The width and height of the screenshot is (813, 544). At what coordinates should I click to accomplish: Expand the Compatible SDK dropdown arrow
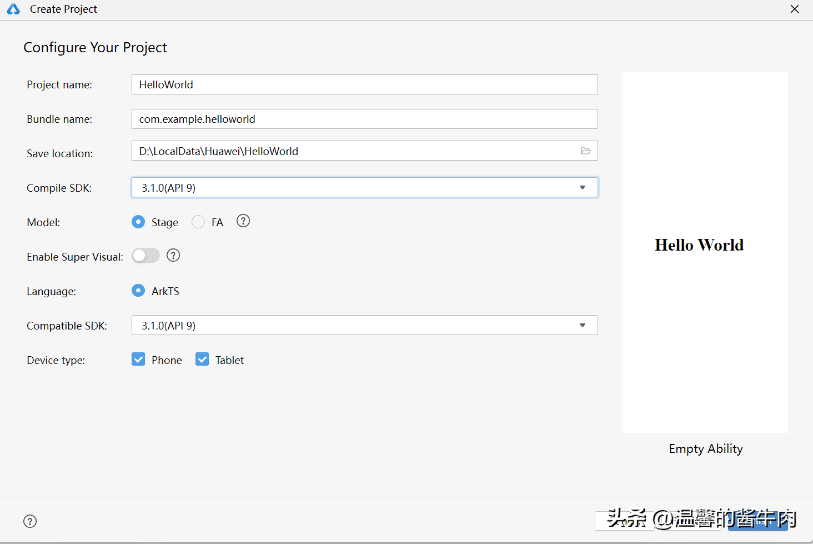pos(582,326)
